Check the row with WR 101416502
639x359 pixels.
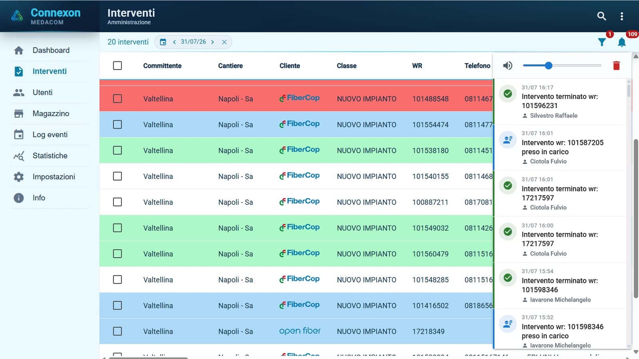pyautogui.click(x=117, y=306)
